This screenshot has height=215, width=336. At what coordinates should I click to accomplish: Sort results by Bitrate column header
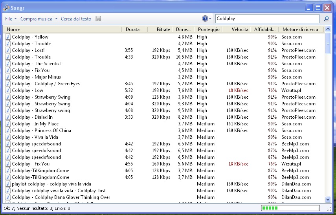pyautogui.click(x=163, y=29)
